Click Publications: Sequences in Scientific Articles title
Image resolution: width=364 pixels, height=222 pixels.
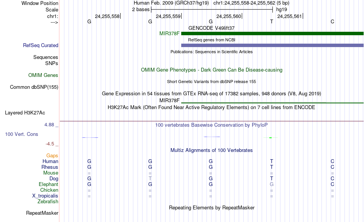[212, 52]
